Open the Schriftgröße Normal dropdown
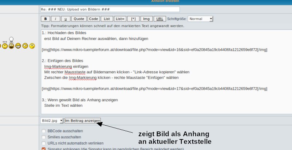The height and width of the screenshot is (150, 292). [200, 19]
